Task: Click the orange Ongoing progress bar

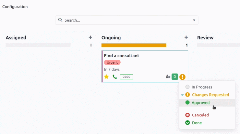Action: (134, 45)
